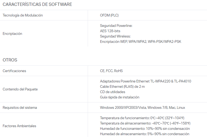
Task: Select the WEP, WPA/WPA2 encryption line
Action: click(x=140, y=42)
